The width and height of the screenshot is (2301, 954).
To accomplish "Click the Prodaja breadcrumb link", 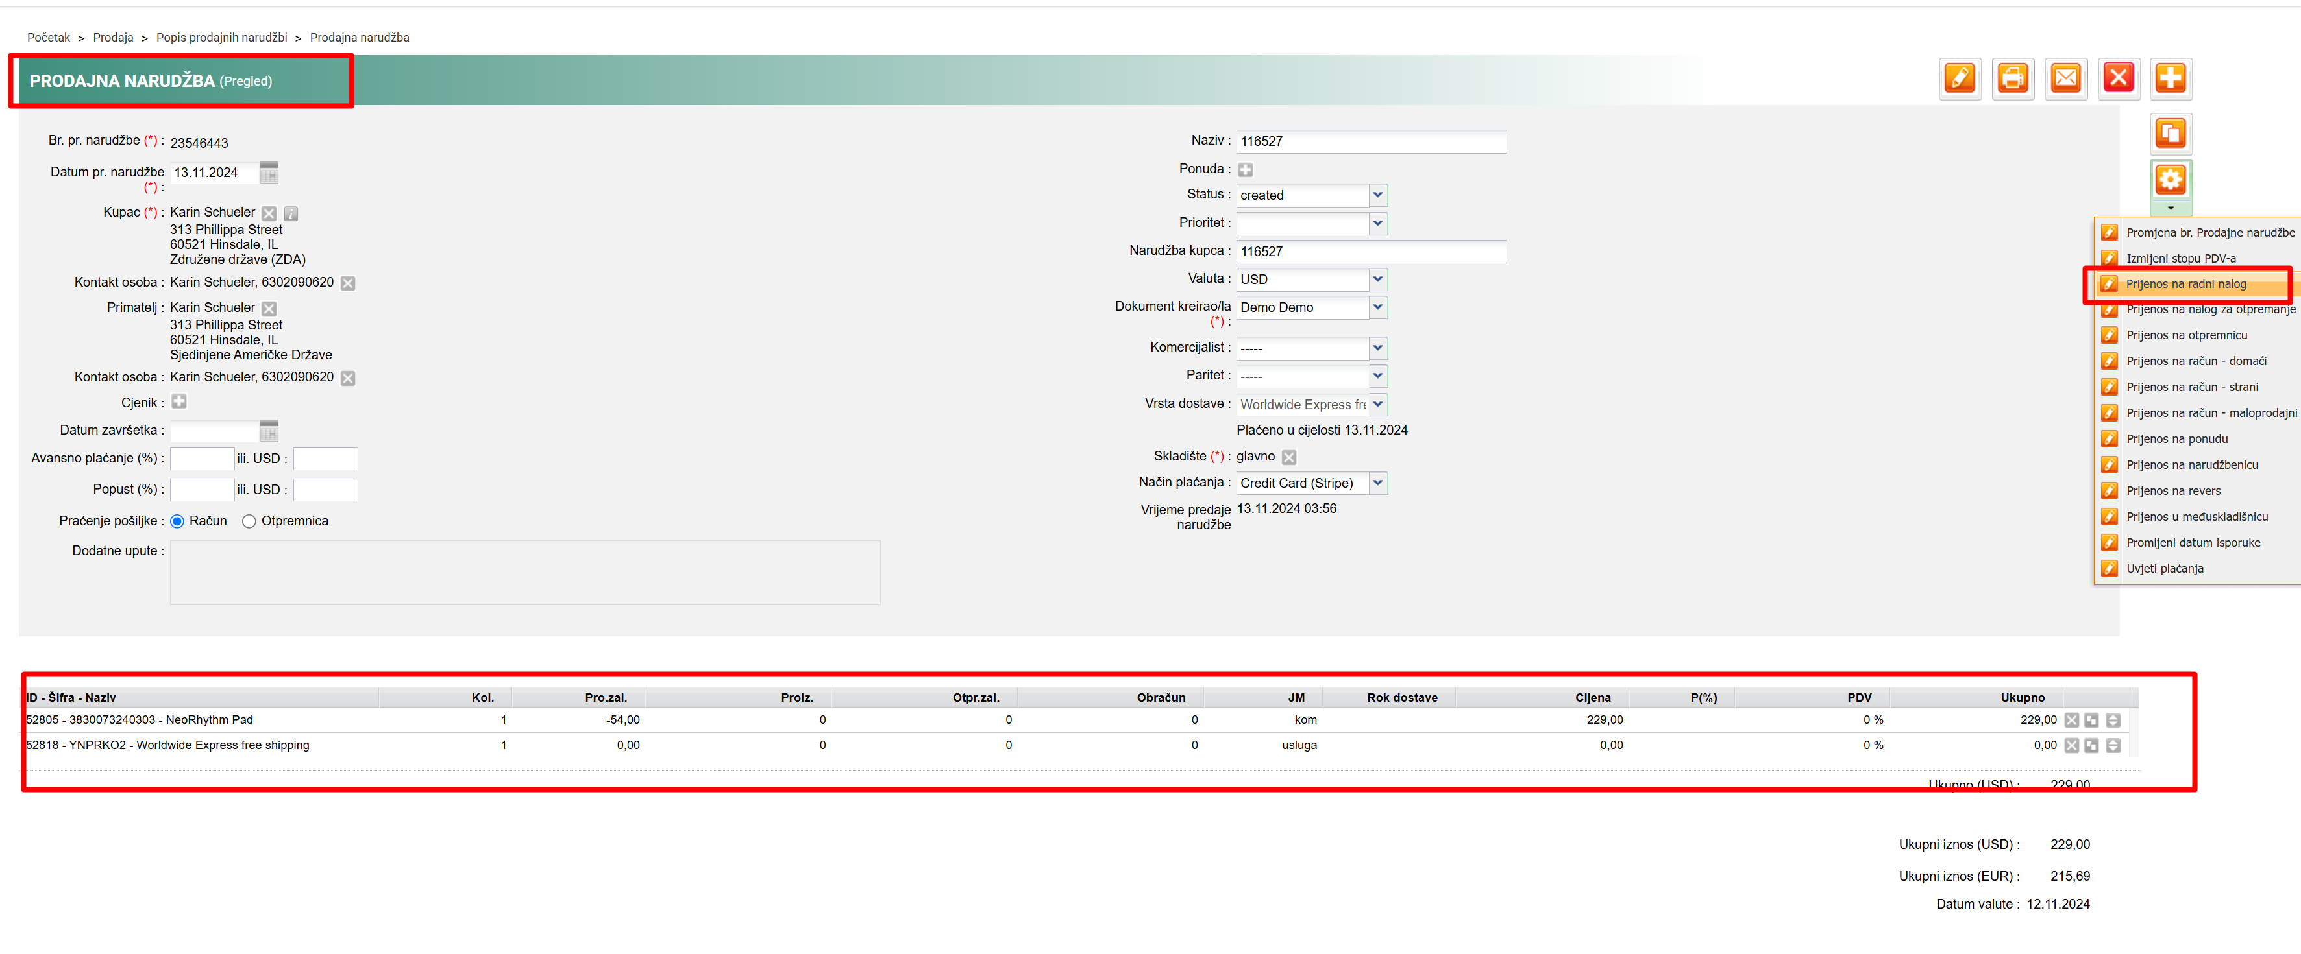I will pyautogui.click(x=112, y=38).
